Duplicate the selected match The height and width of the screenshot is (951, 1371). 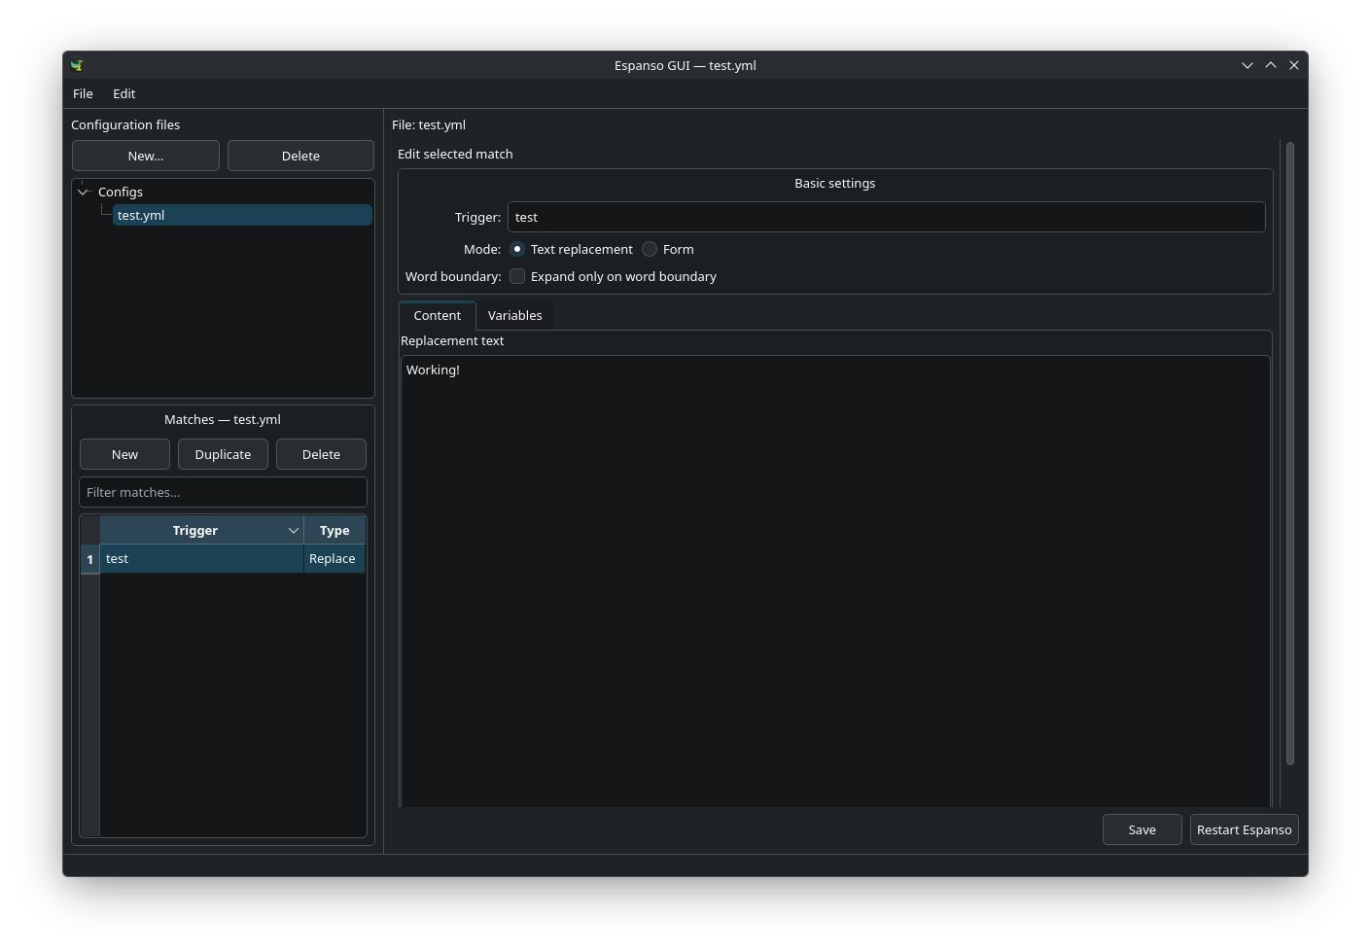coord(223,454)
